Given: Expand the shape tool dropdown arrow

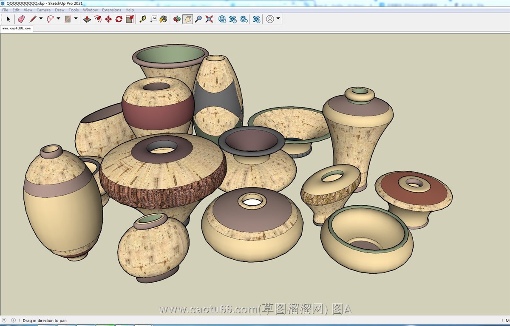Looking at the screenshot, I should point(76,19).
